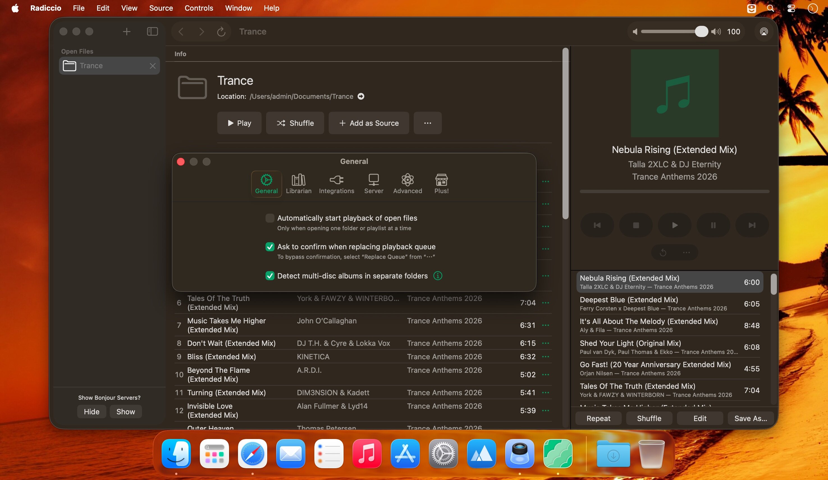This screenshot has height=480, width=828.
Task: Open the Integrations preferences tab
Action: point(337,184)
